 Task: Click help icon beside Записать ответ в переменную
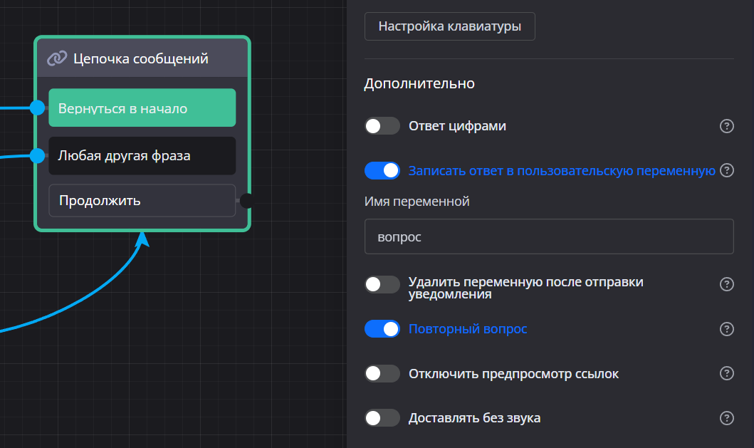click(726, 171)
